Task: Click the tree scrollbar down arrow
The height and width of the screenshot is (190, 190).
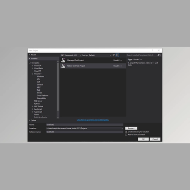Action: 58,117
